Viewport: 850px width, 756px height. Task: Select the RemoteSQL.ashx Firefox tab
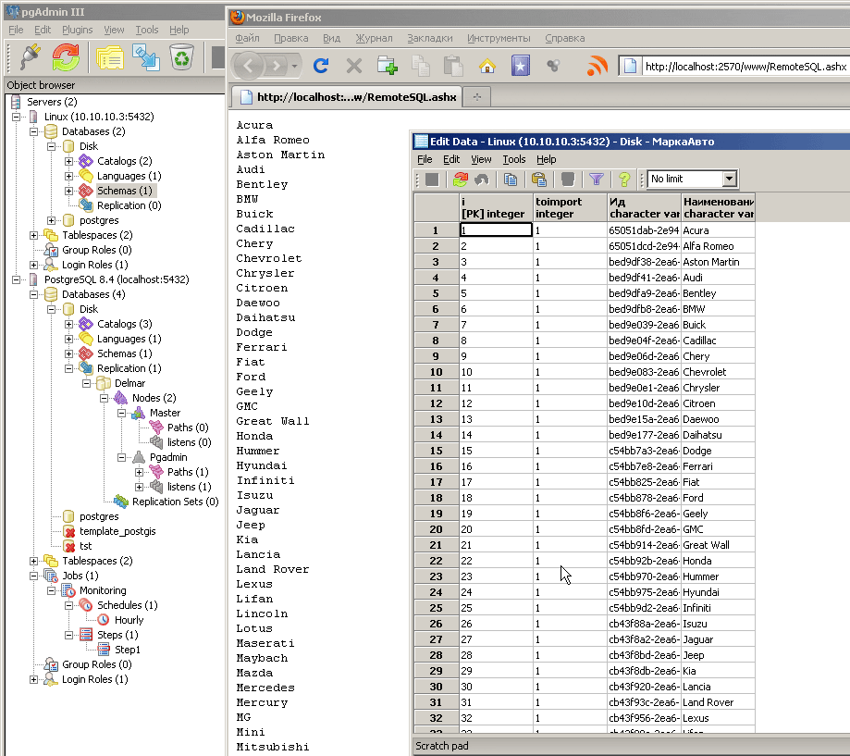tap(347, 96)
